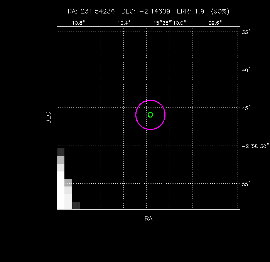Click the RA axis label below the plot
This screenshot has width=270, height=262.
coord(148,218)
